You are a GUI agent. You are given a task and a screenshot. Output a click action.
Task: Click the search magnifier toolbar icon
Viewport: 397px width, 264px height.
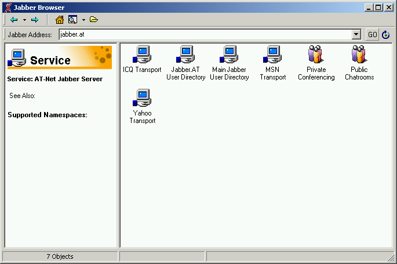coord(72,20)
